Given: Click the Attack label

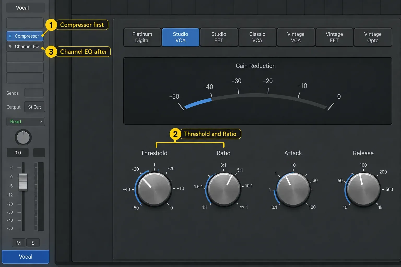Looking at the screenshot, I should click(293, 153).
